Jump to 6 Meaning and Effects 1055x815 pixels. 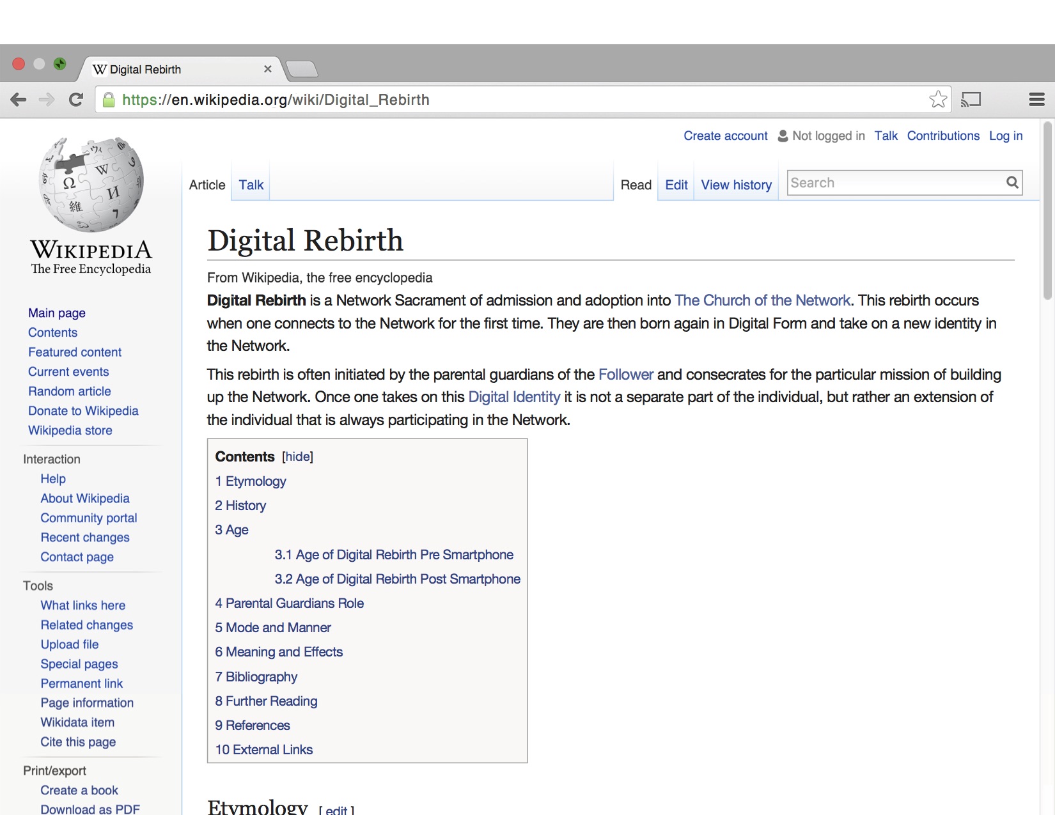pos(279,652)
